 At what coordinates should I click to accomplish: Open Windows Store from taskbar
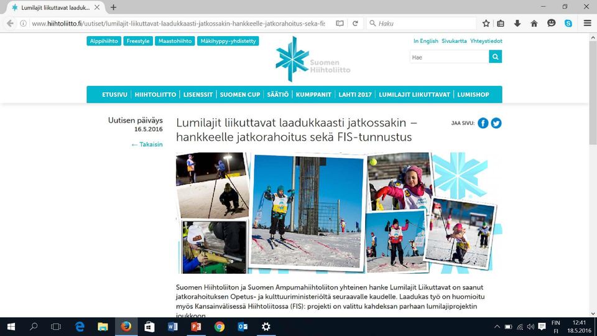pos(149,327)
